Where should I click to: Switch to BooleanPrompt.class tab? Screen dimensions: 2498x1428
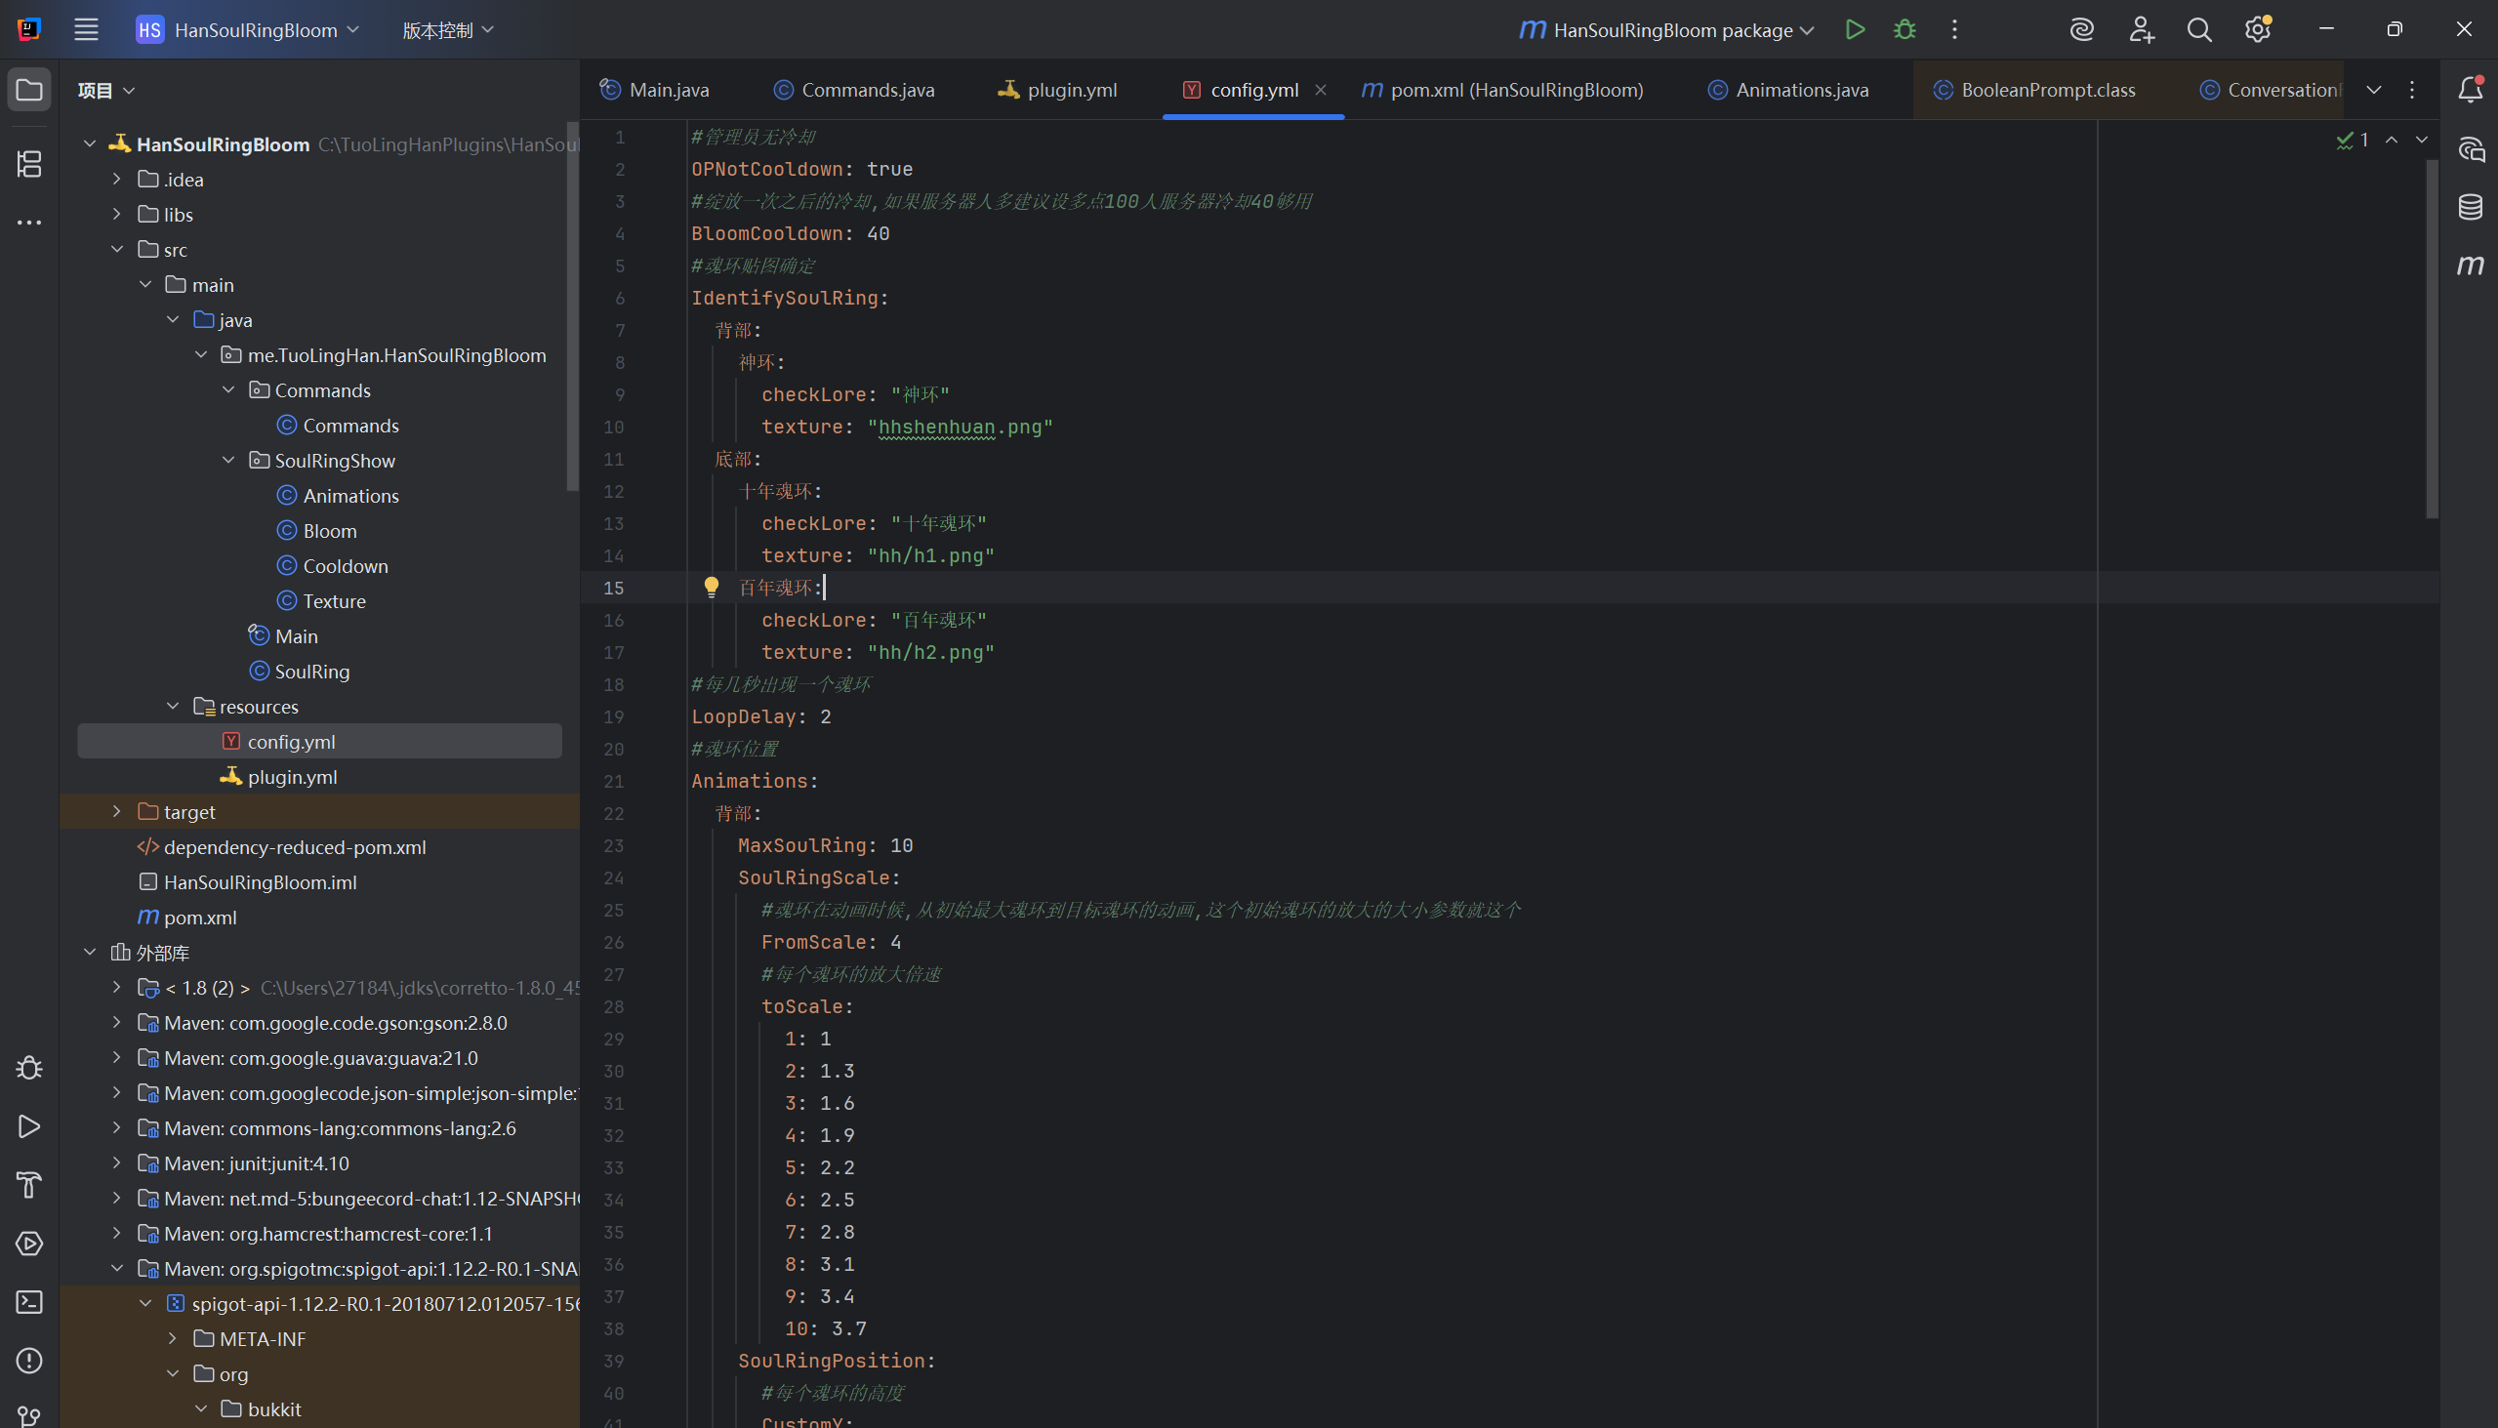click(x=2035, y=90)
